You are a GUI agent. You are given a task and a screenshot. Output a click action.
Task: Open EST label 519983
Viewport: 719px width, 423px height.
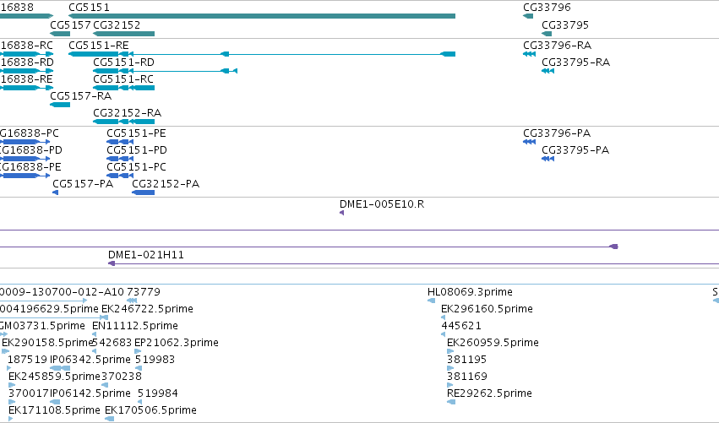(155, 360)
